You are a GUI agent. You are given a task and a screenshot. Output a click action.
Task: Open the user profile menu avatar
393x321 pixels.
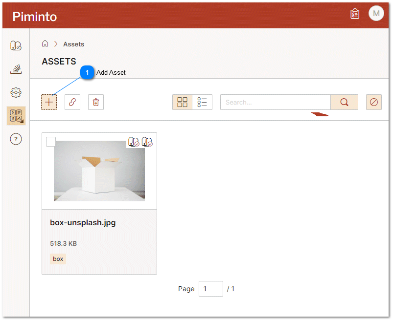(x=376, y=13)
